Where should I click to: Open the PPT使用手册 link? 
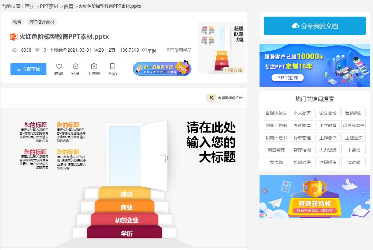178,50
